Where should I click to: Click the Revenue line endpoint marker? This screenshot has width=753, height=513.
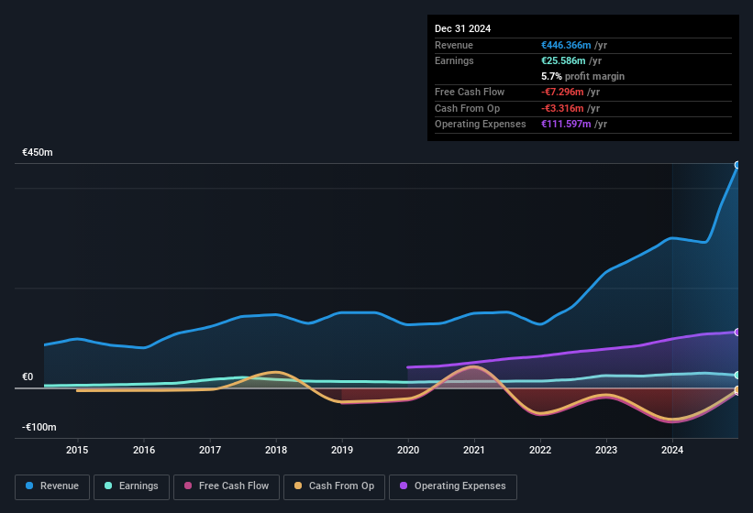click(737, 165)
